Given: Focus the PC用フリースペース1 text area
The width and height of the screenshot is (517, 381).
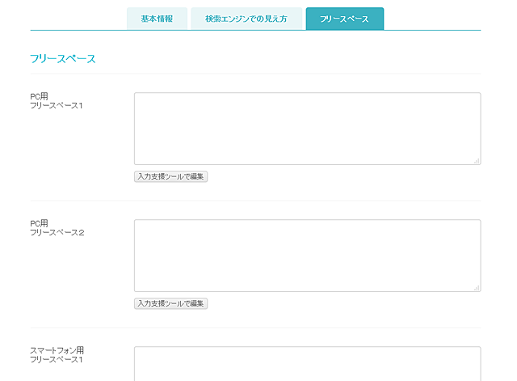Looking at the screenshot, I should pos(307,129).
